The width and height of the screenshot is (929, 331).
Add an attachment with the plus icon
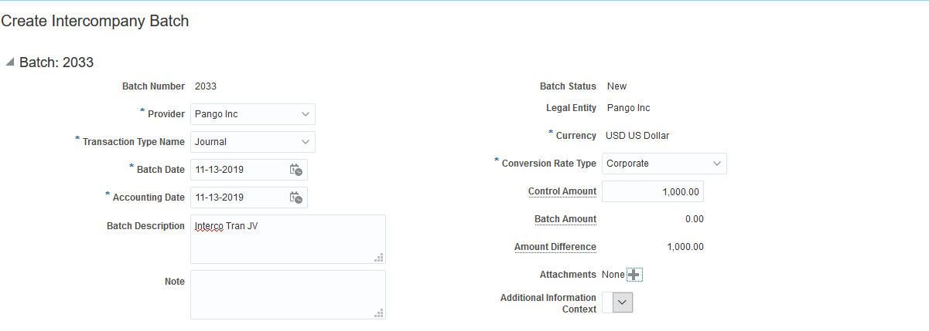coord(634,275)
